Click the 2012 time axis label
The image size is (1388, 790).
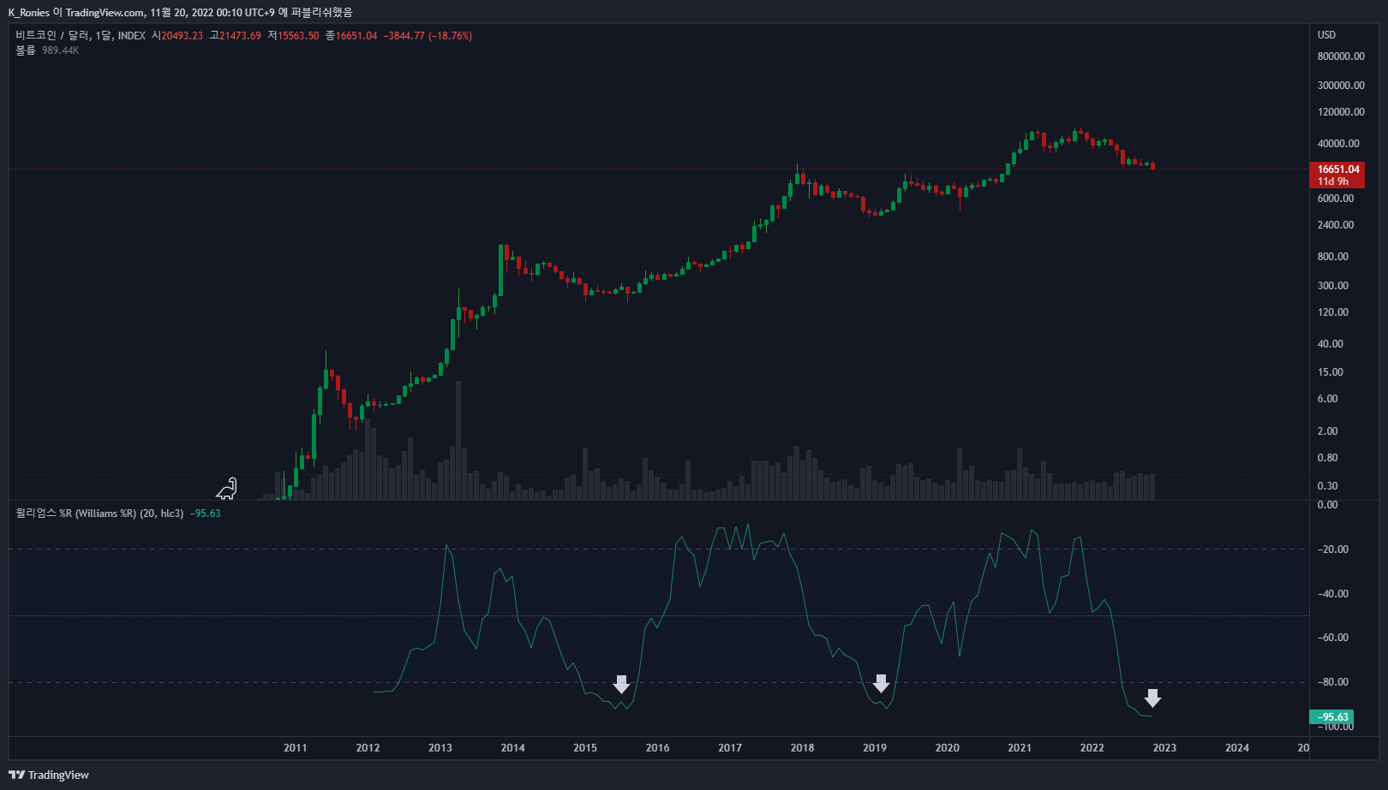tap(368, 748)
